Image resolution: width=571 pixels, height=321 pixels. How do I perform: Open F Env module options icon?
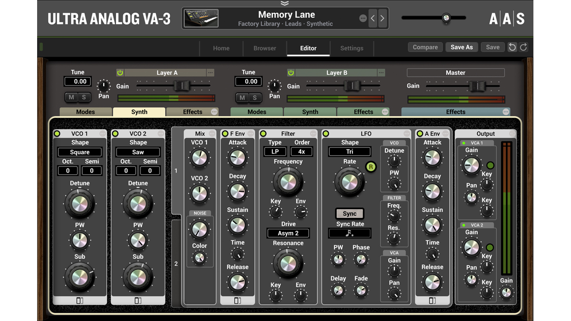coord(251,134)
